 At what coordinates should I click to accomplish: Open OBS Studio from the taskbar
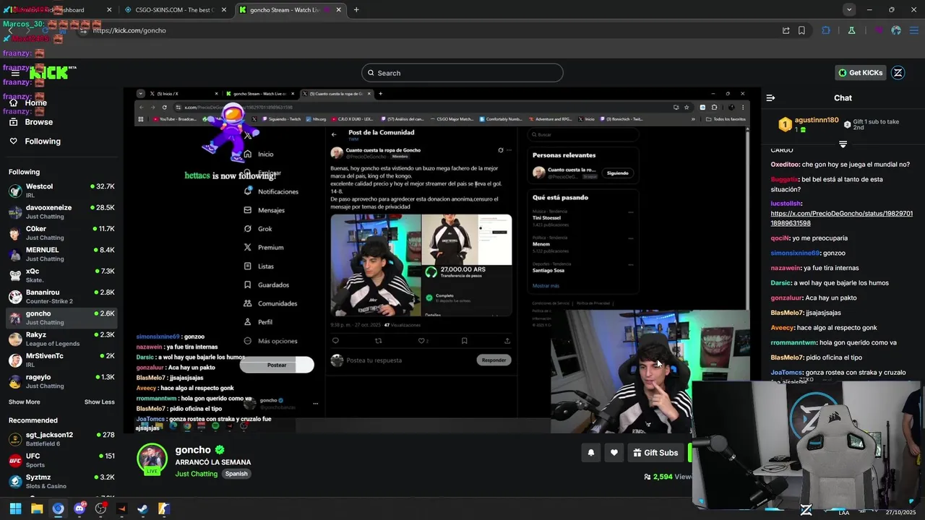tap(100, 508)
